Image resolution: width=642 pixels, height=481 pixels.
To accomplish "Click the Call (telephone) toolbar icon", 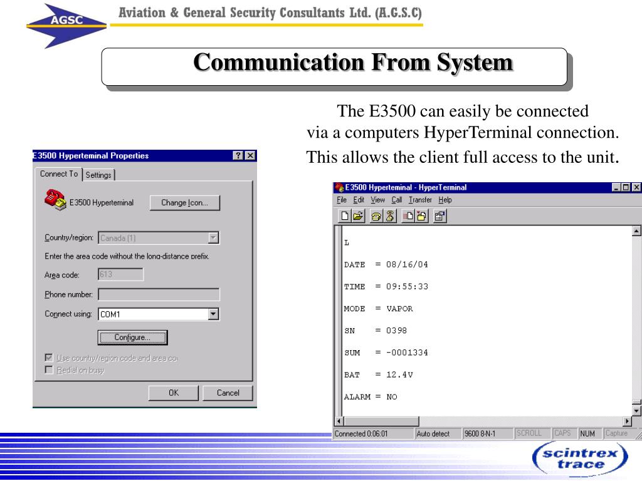I will click(x=376, y=216).
